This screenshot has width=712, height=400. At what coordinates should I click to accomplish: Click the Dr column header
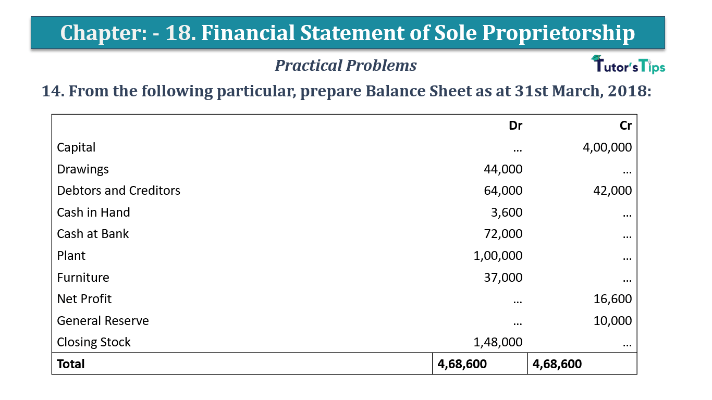pos(515,126)
